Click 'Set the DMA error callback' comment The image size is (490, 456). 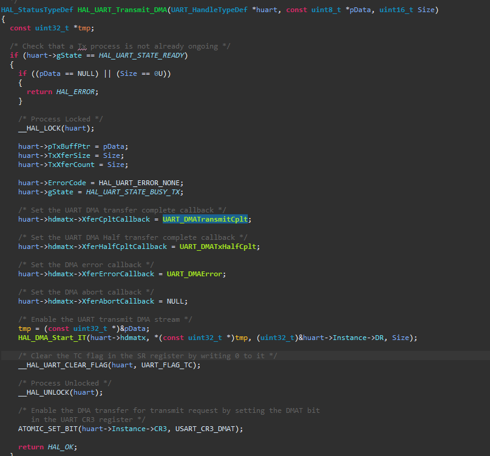(86, 265)
